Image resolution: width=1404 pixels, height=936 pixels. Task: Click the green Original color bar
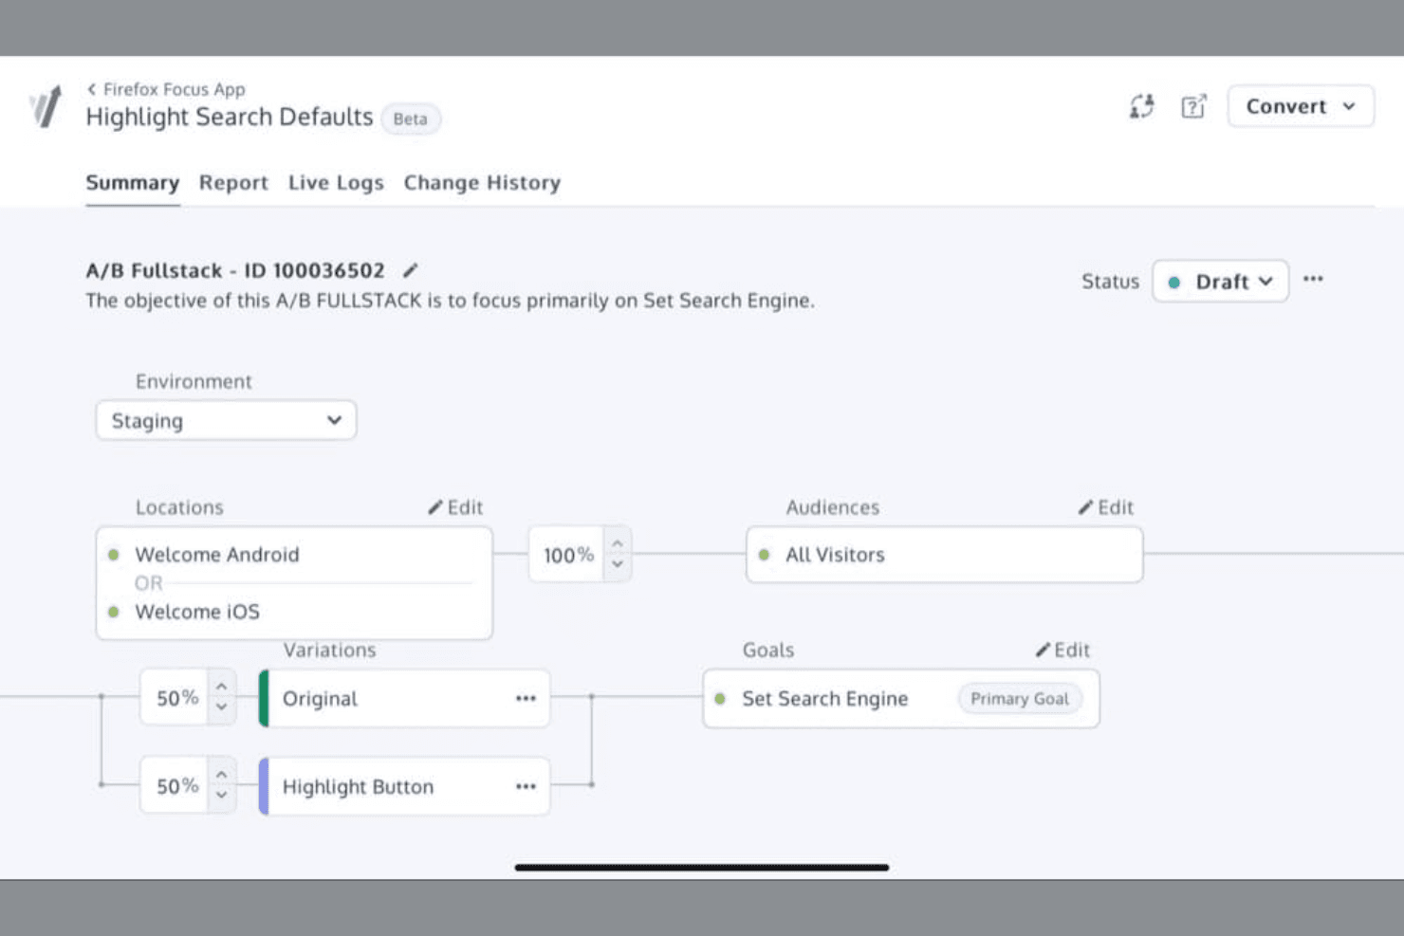pos(264,698)
